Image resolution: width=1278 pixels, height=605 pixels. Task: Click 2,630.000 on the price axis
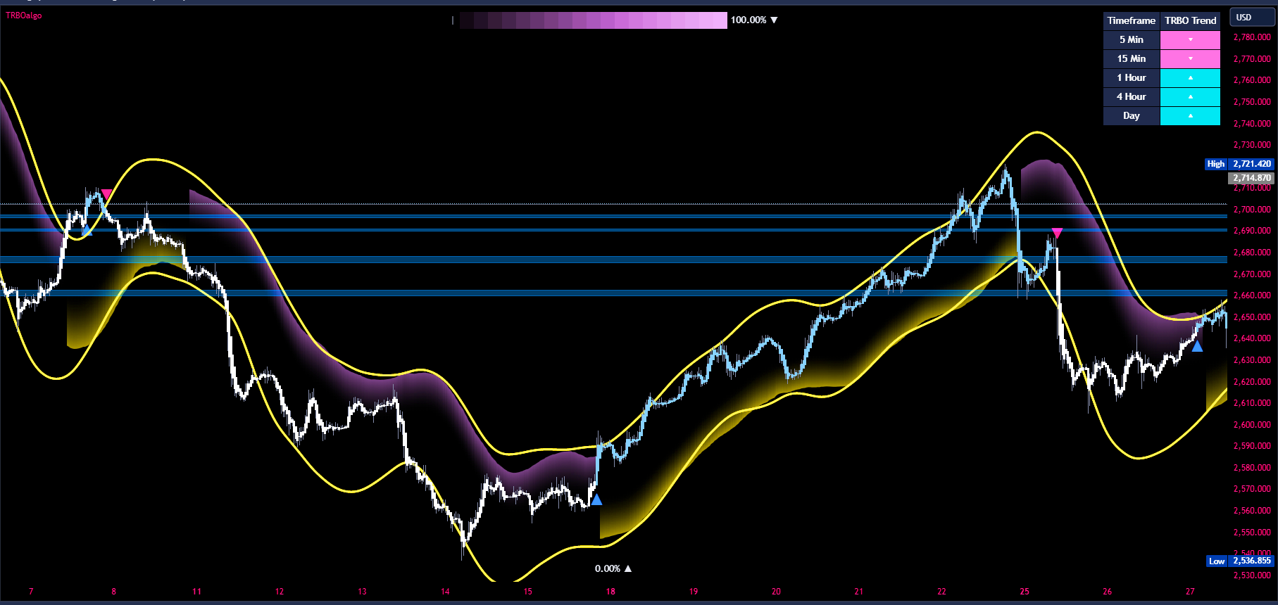coord(1252,360)
